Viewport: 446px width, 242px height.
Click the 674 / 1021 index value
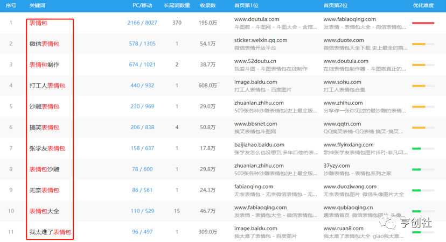point(142,65)
